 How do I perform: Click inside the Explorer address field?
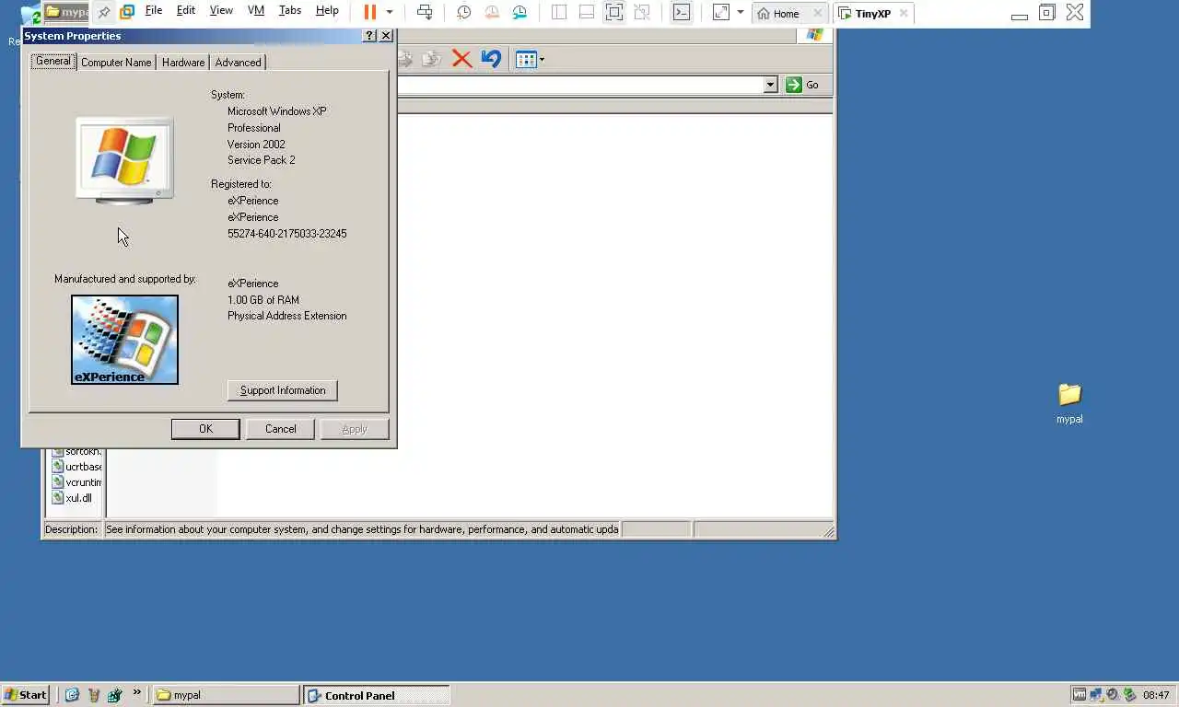coord(580,85)
